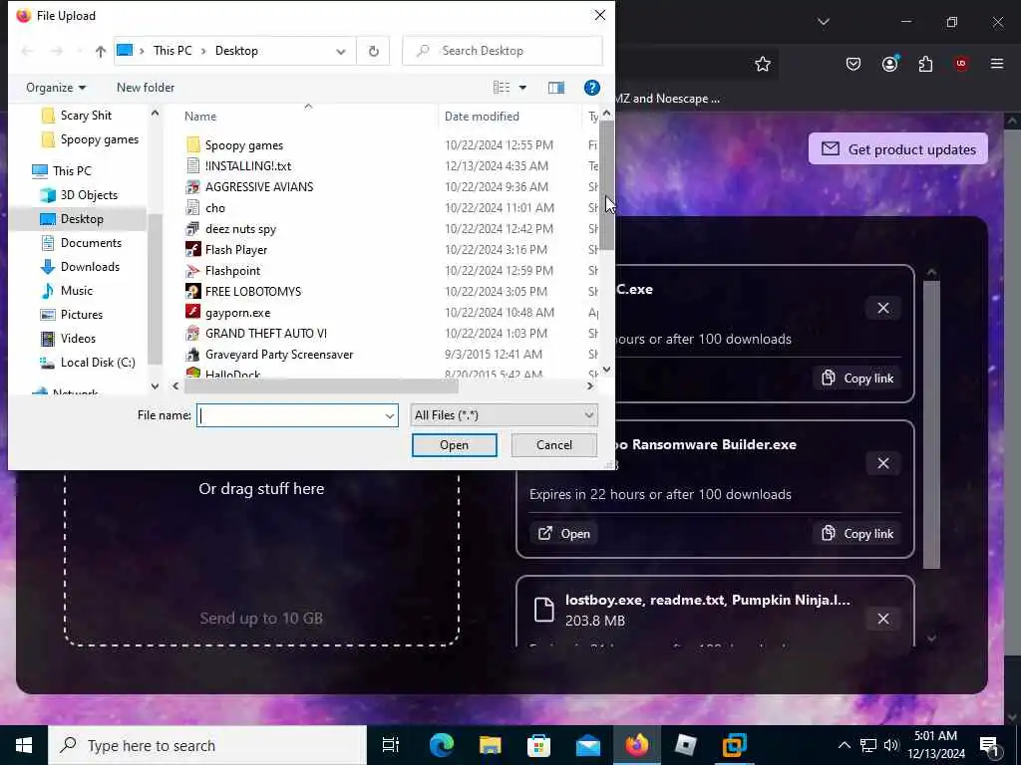Open the Ransomware Builder.exe share link
The image size is (1021, 765).
pos(564,534)
